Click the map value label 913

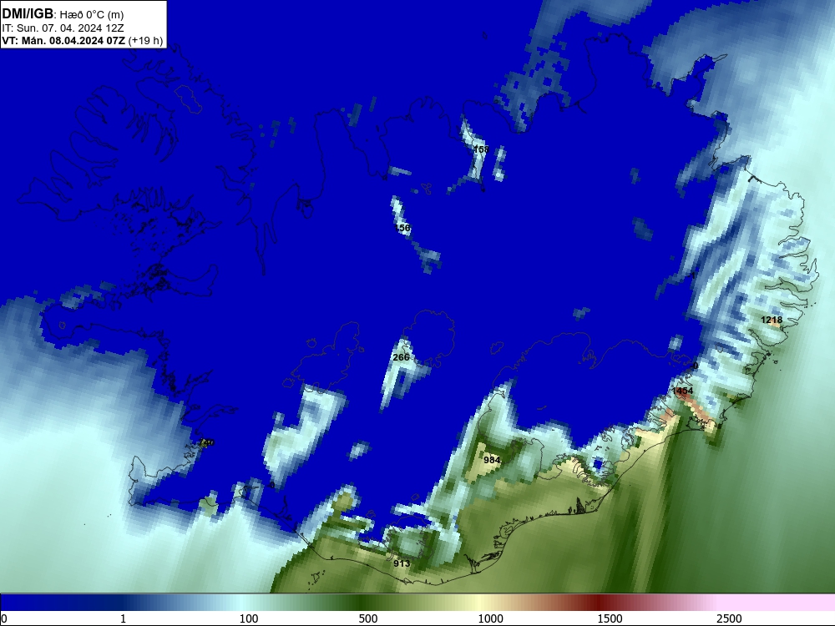coord(402,563)
